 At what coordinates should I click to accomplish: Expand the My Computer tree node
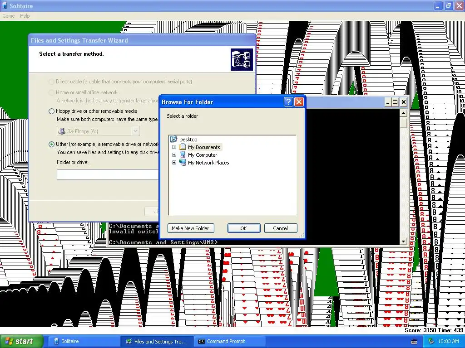coord(174,155)
